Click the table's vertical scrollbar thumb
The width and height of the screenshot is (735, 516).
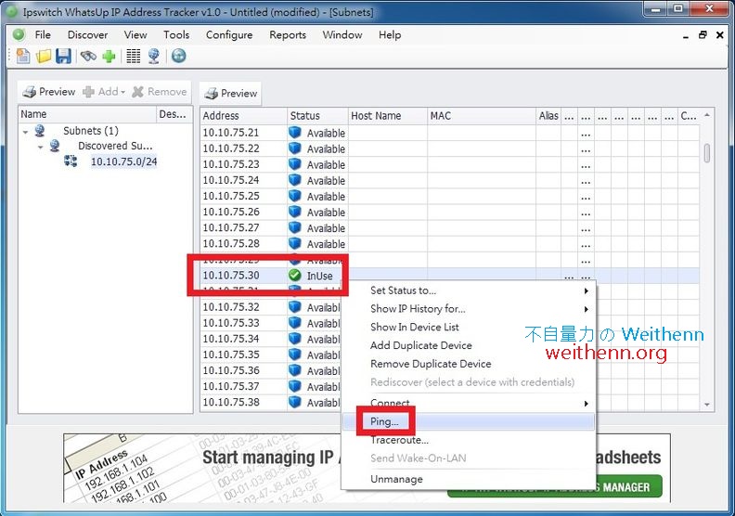click(707, 153)
